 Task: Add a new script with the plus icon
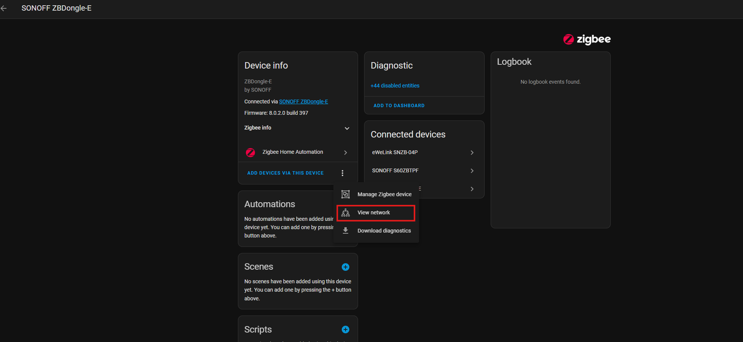click(x=345, y=330)
